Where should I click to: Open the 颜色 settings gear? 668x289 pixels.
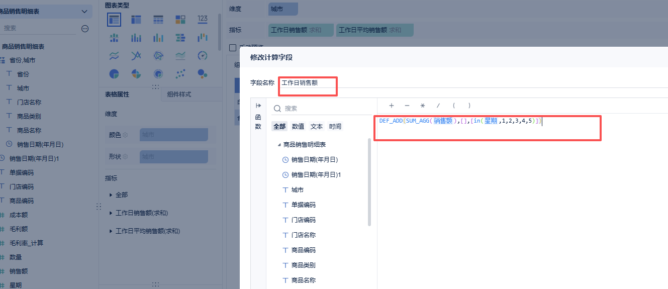[x=125, y=135]
